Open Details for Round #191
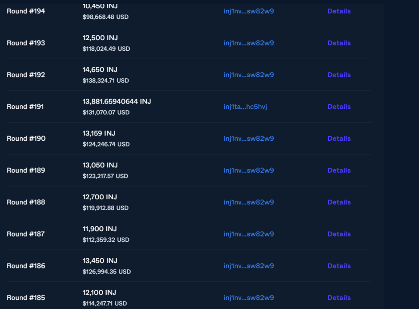Screen dimensions: 419x309 click(x=339, y=107)
